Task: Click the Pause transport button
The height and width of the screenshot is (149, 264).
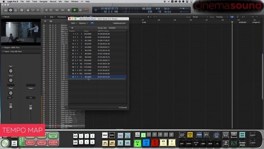Action: click(x=80, y=10)
